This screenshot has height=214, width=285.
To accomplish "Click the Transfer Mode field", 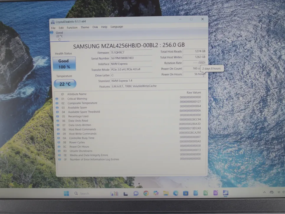I will click(131, 69).
